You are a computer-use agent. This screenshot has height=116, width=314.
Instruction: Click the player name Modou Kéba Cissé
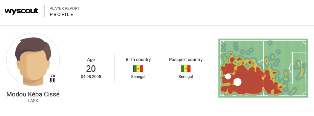[33, 94]
